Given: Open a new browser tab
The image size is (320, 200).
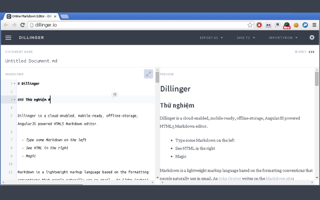Looking at the screenshot, I should click(x=64, y=16).
